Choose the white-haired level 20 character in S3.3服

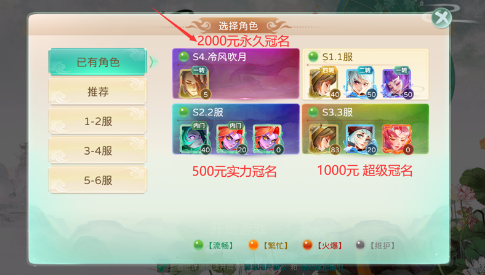pyautogui.click(x=361, y=138)
